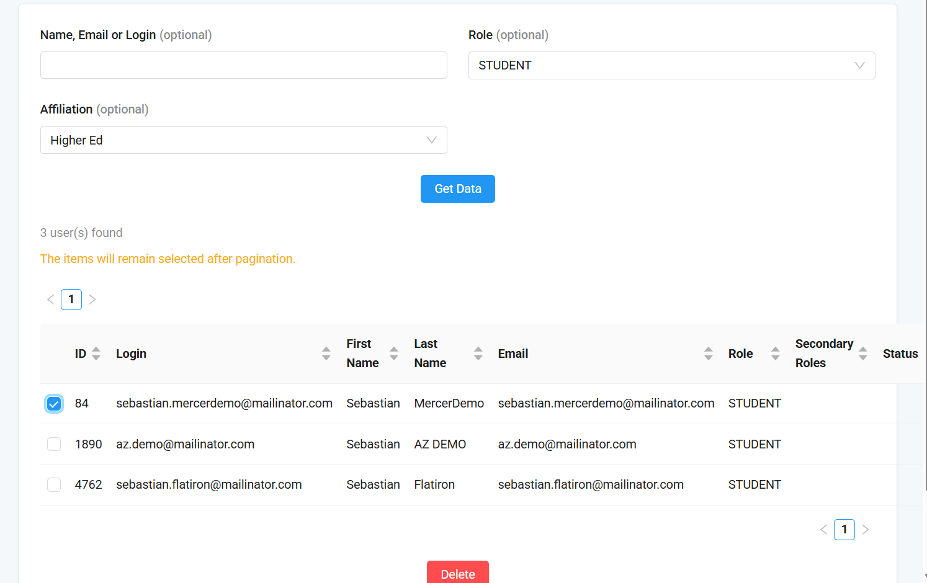
Task: Sort table by ID column arrows
Action: [96, 354]
